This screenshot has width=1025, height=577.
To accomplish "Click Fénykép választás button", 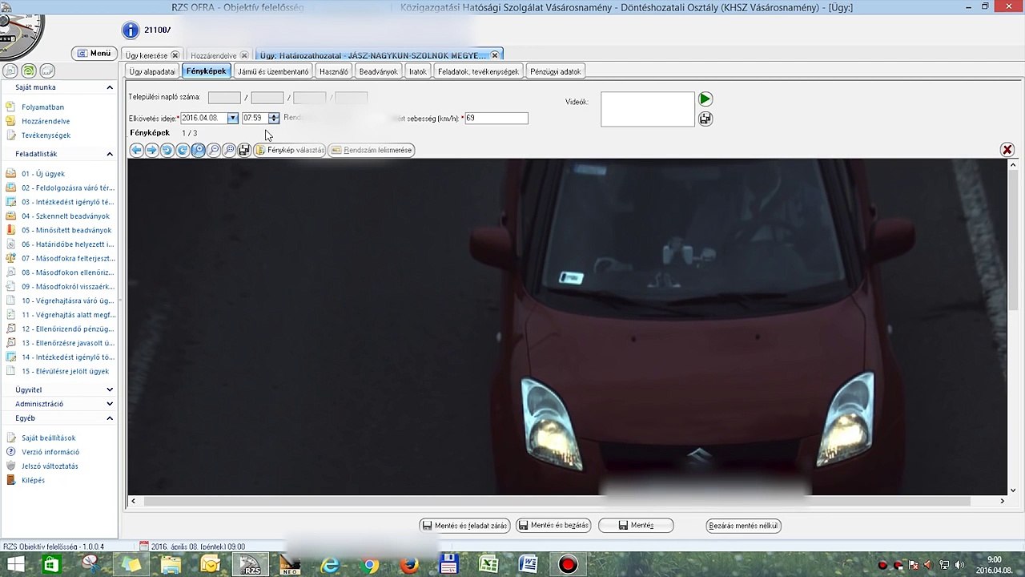I will point(290,150).
